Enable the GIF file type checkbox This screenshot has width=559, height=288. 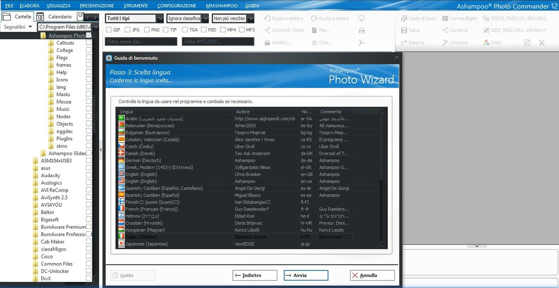[108, 30]
